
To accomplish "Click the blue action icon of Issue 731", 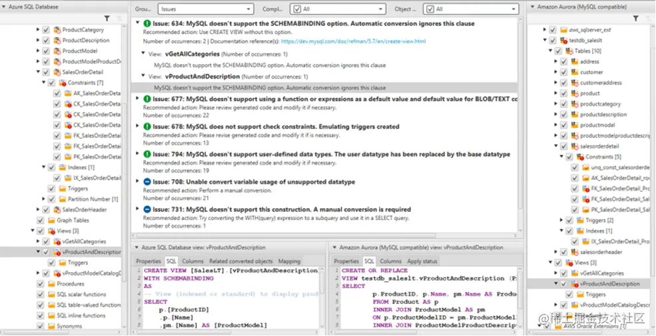I will [x=147, y=209].
